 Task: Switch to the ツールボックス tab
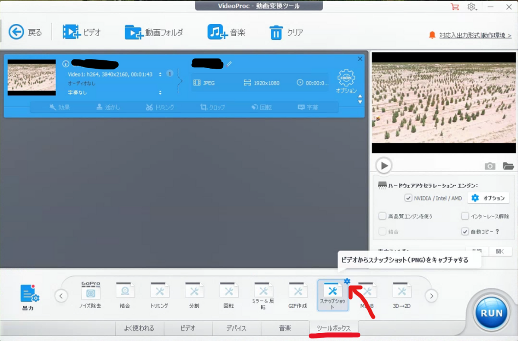[x=334, y=328]
